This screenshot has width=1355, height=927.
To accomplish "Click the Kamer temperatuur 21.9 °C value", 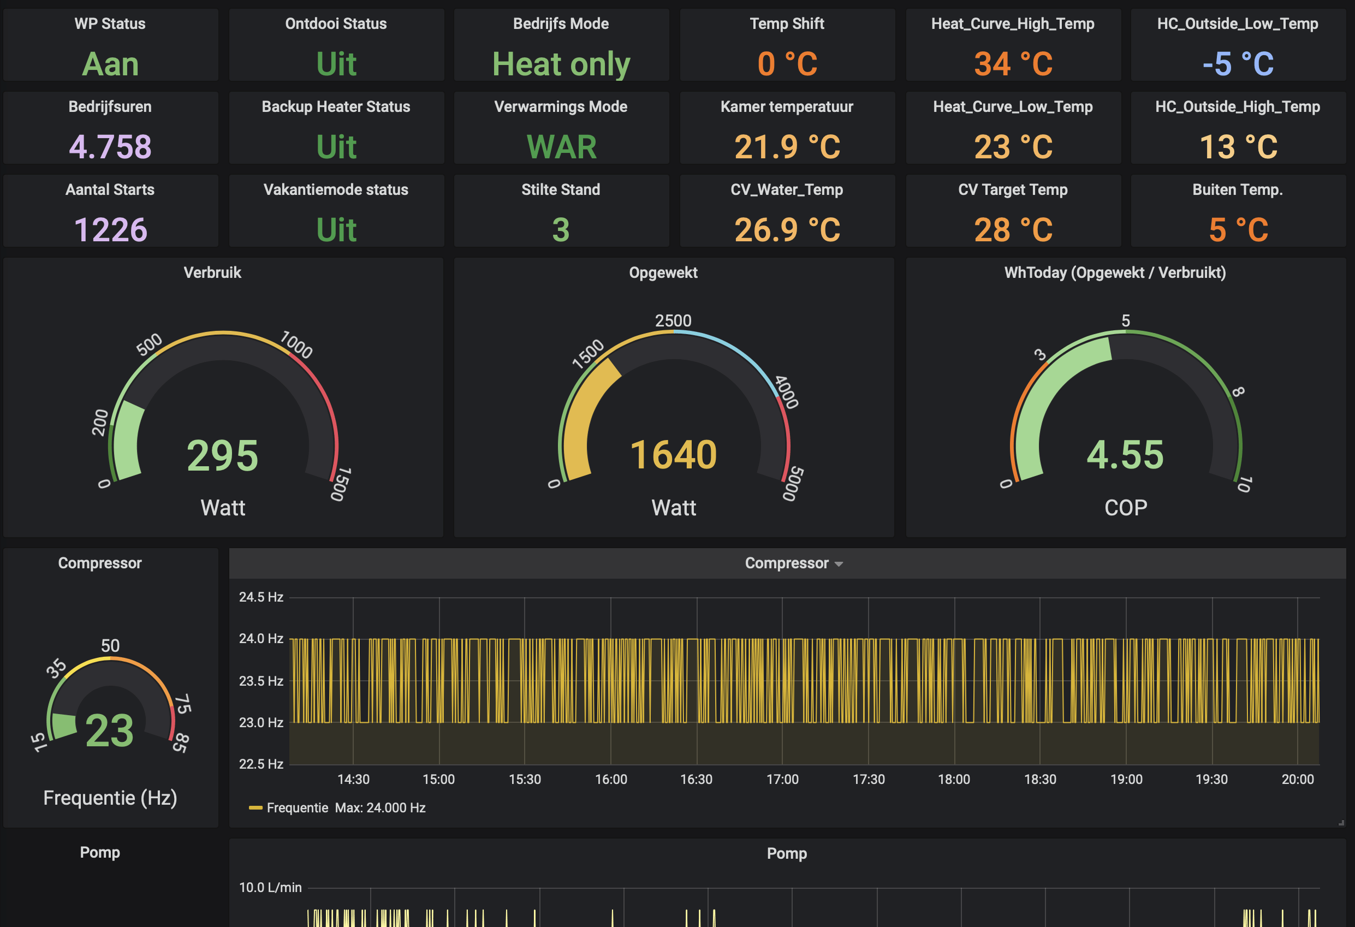I will [x=787, y=147].
